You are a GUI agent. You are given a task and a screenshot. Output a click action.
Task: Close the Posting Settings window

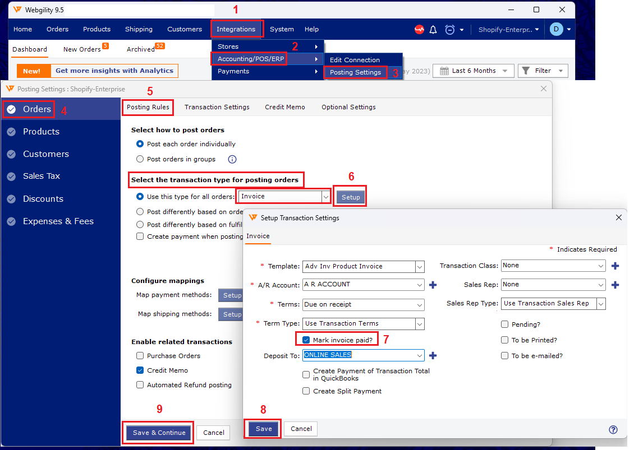544,89
